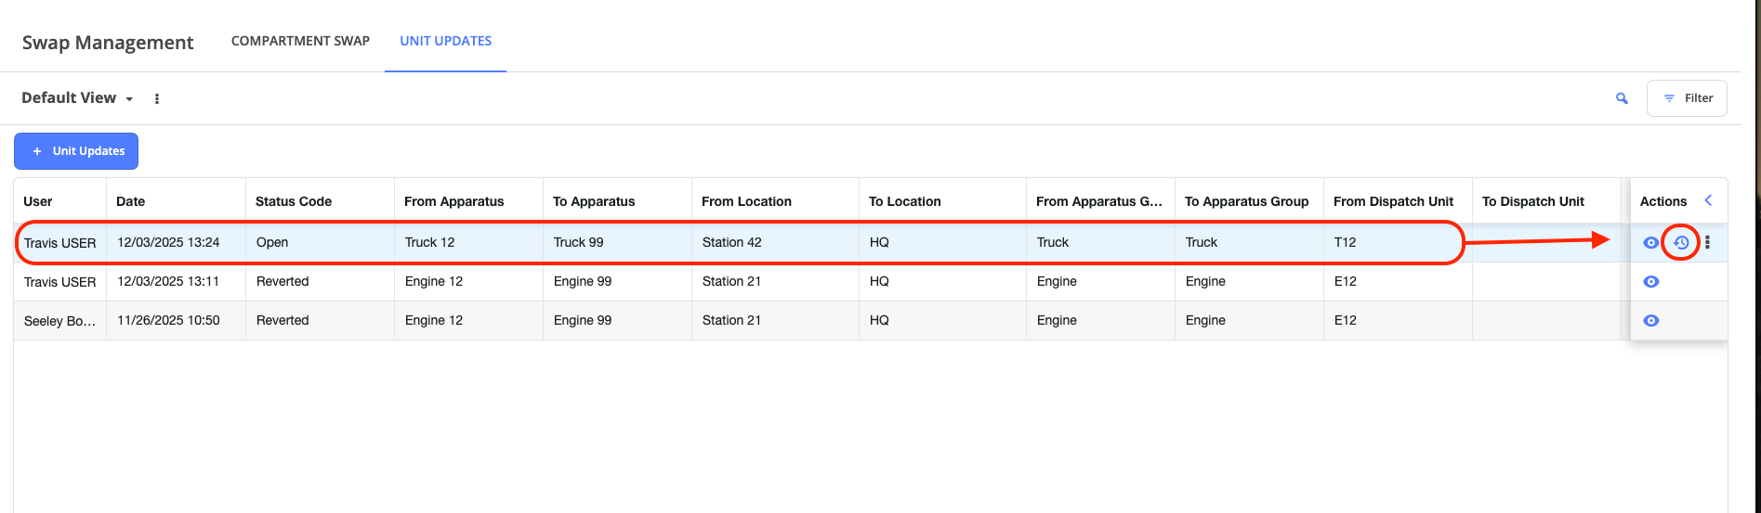Viewport: 1761px width, 513px height.
Task: Expand the Default View dropdown
Action: [78, 98]
